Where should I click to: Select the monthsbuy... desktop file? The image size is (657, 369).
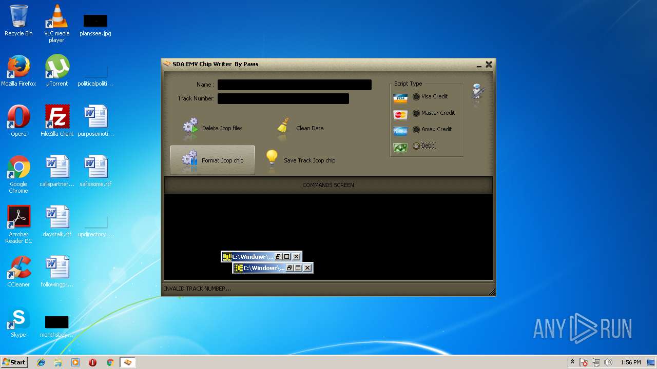coord(57,326)
